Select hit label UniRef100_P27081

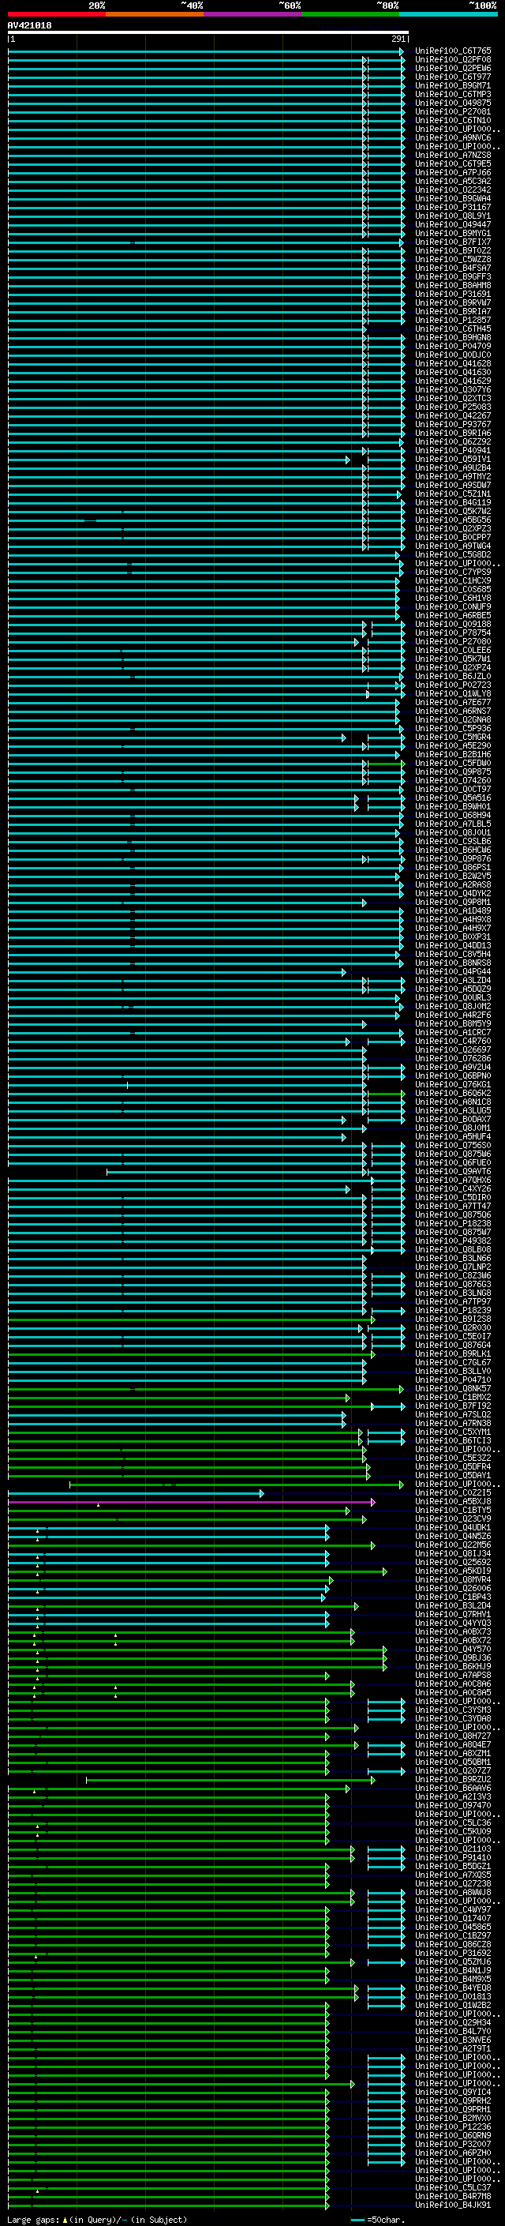[453, 111]
